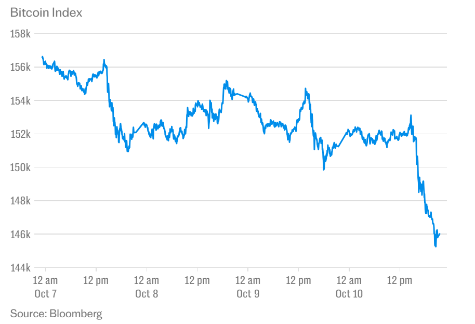
Task: Select the Oct 10 date label
Action: (349, 294)
